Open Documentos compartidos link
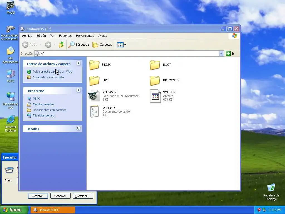285x214 pixels. click(x=50, y=110)
